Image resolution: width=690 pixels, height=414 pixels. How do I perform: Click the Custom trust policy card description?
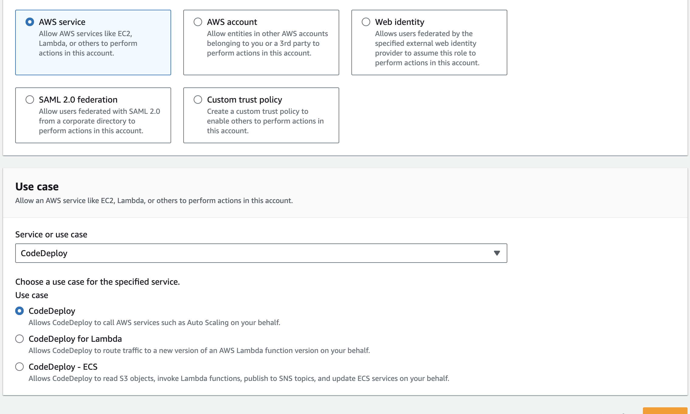[x=265, y=121]
